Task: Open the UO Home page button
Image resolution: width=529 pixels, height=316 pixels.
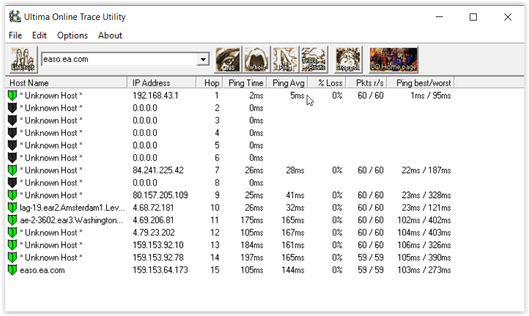Action: [x=394, y=59]
